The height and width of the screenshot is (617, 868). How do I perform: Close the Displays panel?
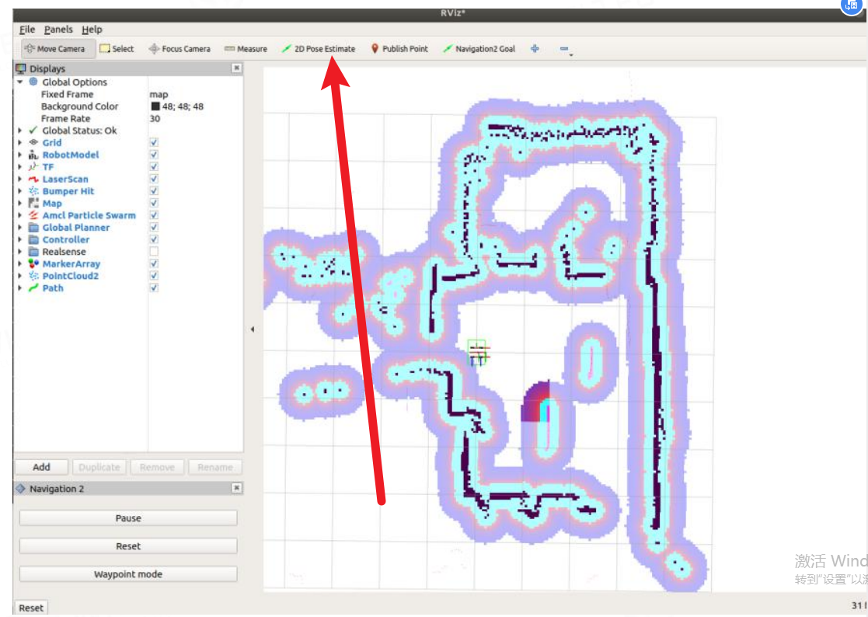[236, 68]
